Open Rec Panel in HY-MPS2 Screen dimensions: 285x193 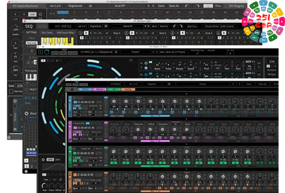click(x=47, y=32)
